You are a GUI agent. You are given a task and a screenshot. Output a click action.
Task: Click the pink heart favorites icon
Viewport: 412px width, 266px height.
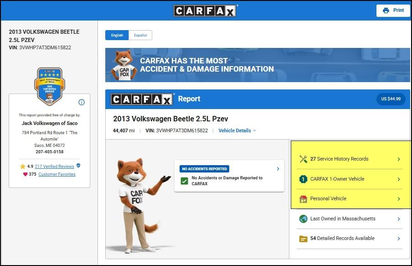[25, 174]
